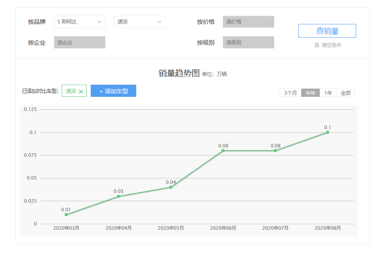
Task: Open the 选价格 price dropdown
Action: 248,22
